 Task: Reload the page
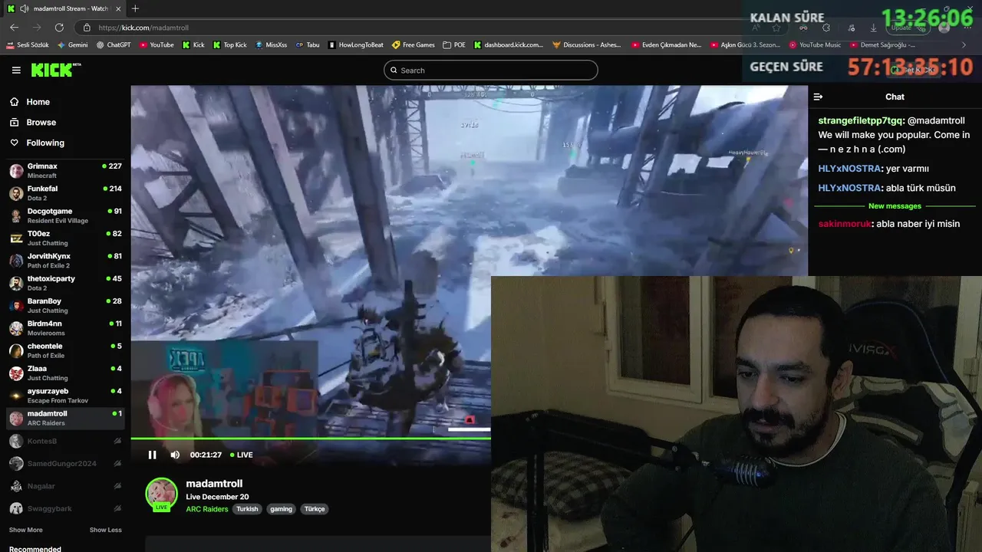pos(59,28)
